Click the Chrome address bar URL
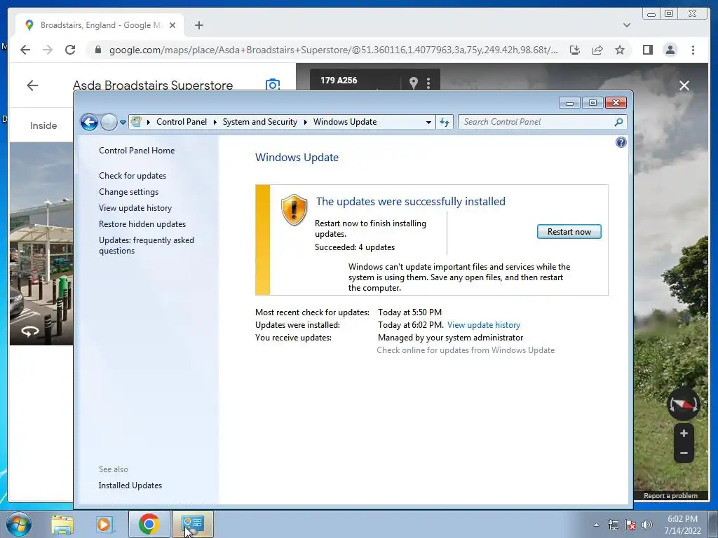718x538 pixels. tap(333, 50)
